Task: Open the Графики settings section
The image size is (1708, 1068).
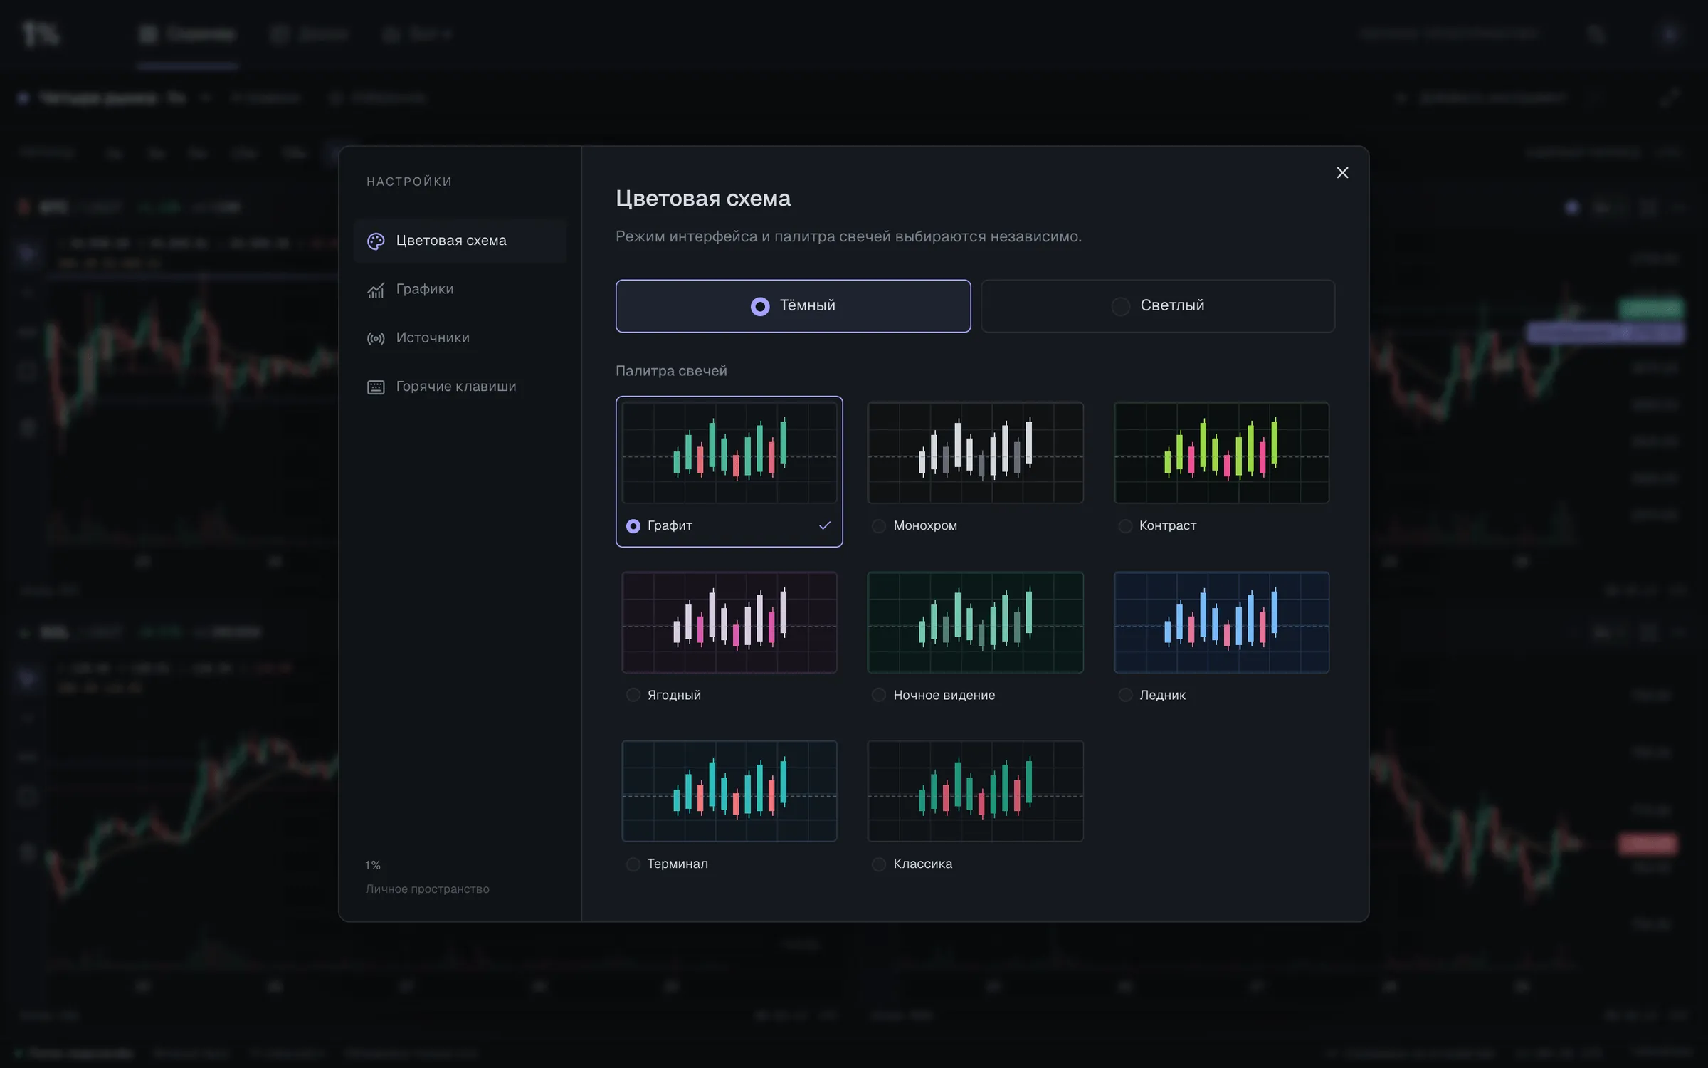Action: (x=460, y=289)
